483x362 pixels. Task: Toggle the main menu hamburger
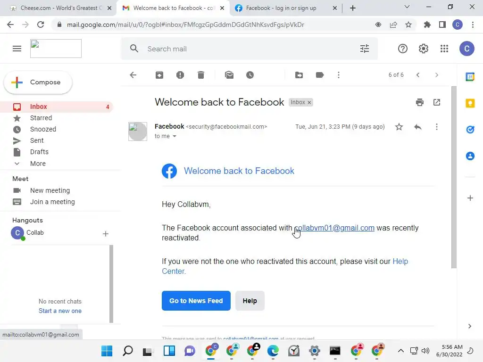(17, 49)
